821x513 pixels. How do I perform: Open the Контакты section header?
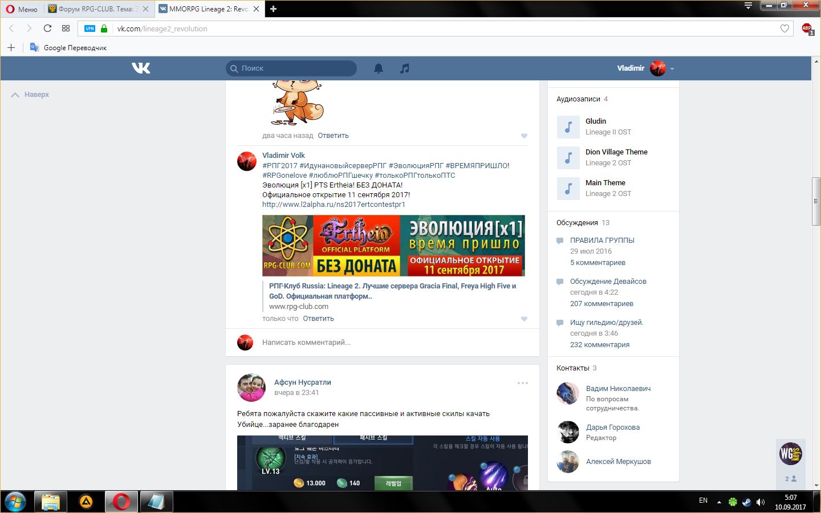(573, 368)
